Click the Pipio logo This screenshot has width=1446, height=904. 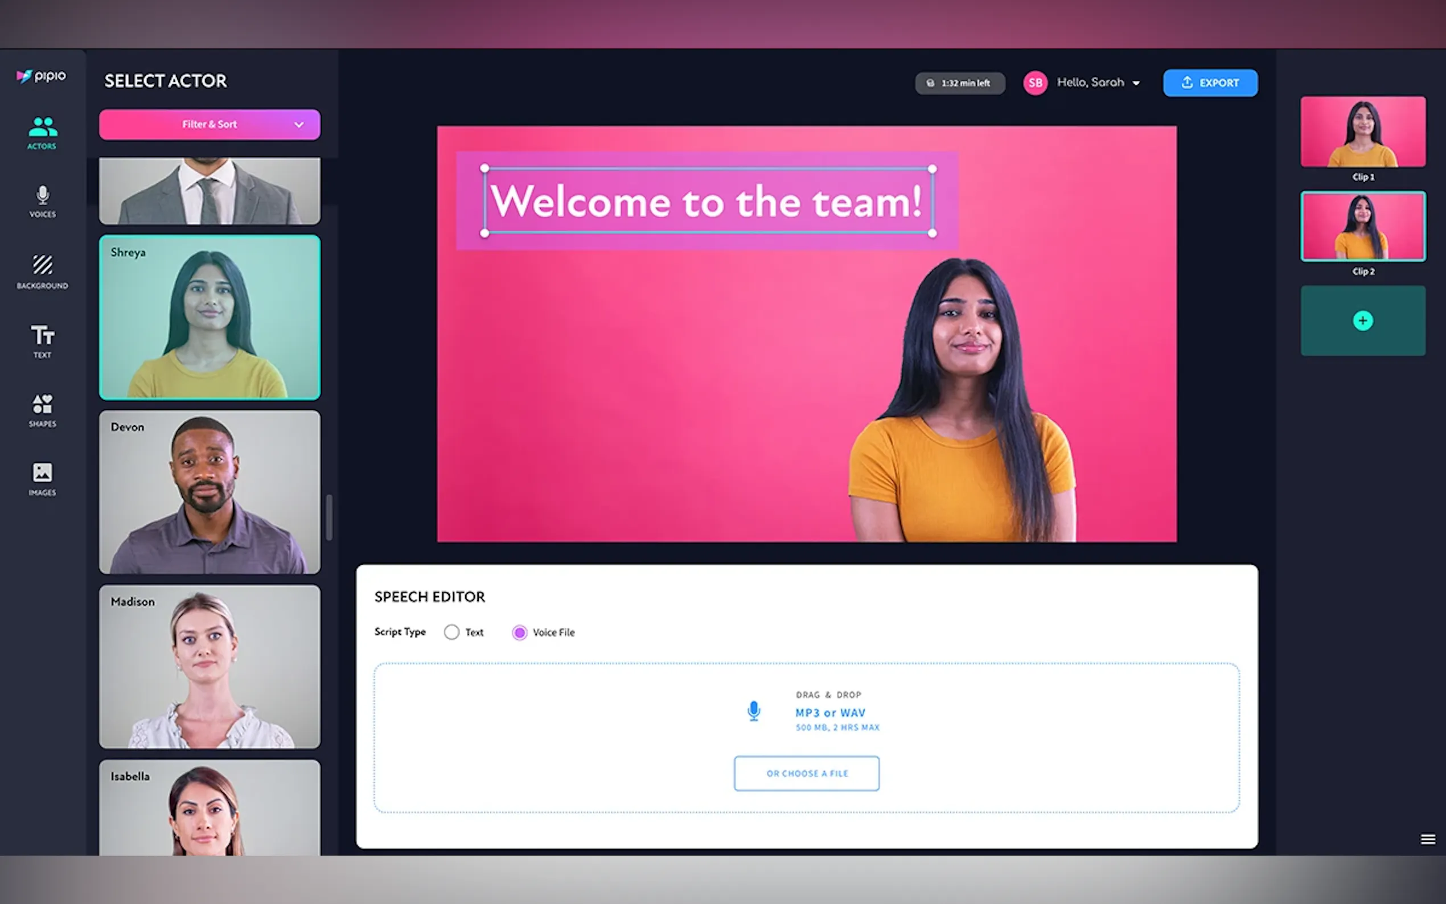pyautogui.click(x=41, y=76)
